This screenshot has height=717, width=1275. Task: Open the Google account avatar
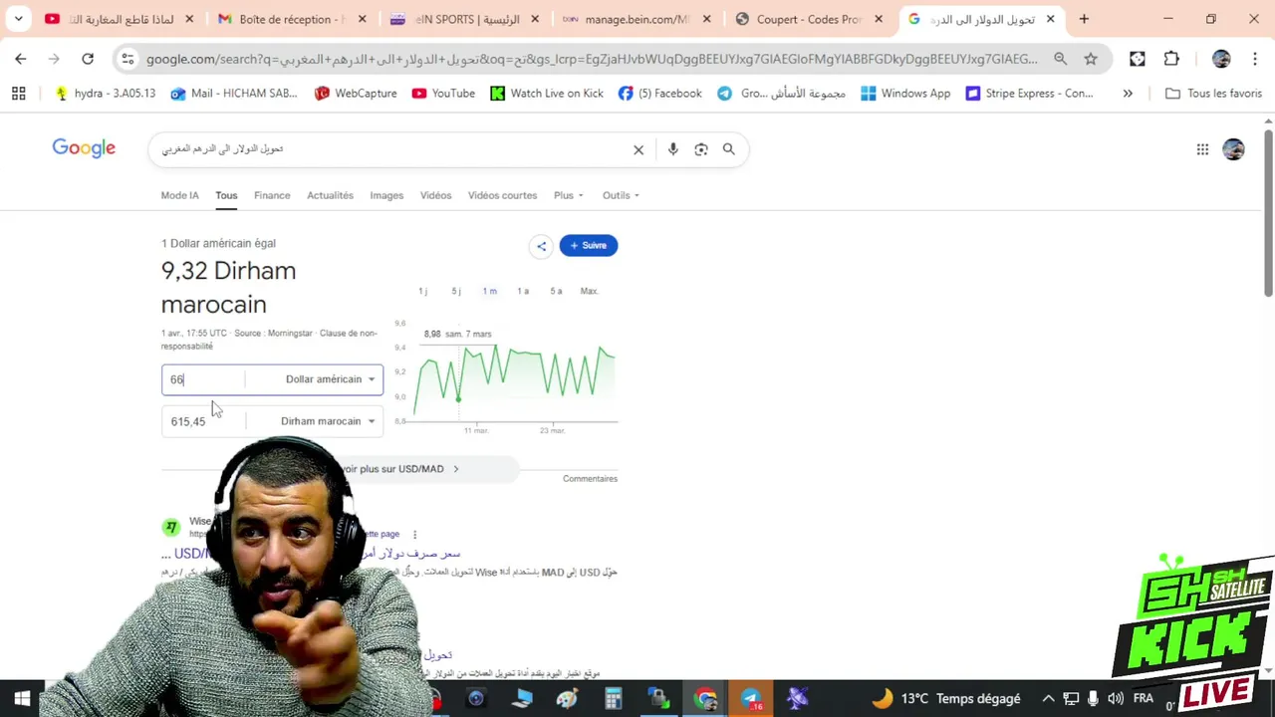click(1233, 149)
